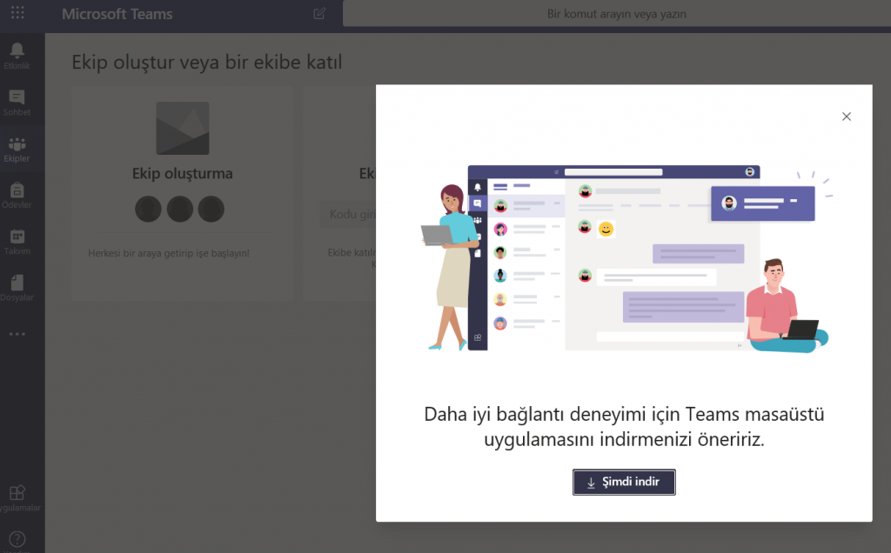Open the app launcher waffle icon

click(17, 13)
